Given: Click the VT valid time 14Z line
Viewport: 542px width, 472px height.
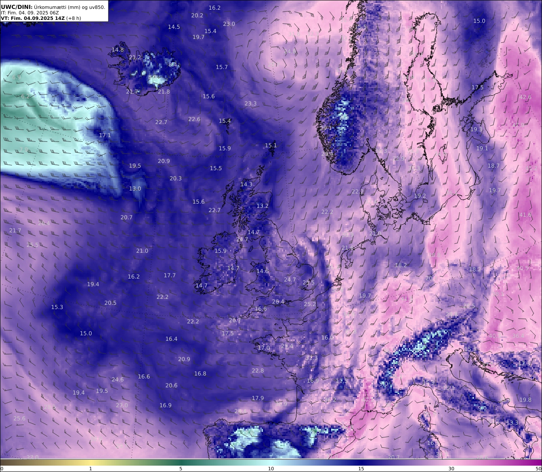Looking at the screenshot, I should coord(41,18).
